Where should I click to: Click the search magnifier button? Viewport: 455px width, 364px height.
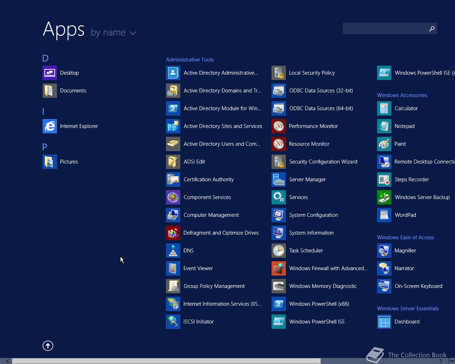coord(432,28)
